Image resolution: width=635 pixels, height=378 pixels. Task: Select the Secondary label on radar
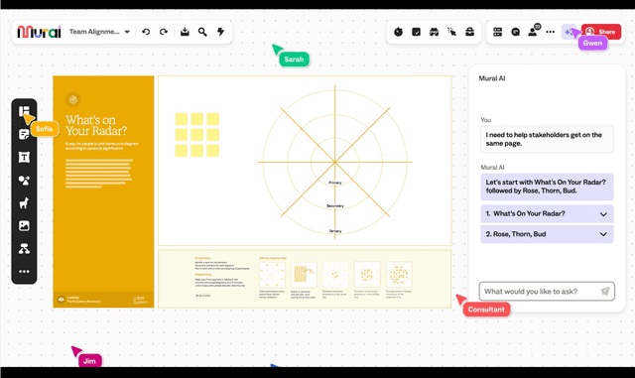[335, 205]
